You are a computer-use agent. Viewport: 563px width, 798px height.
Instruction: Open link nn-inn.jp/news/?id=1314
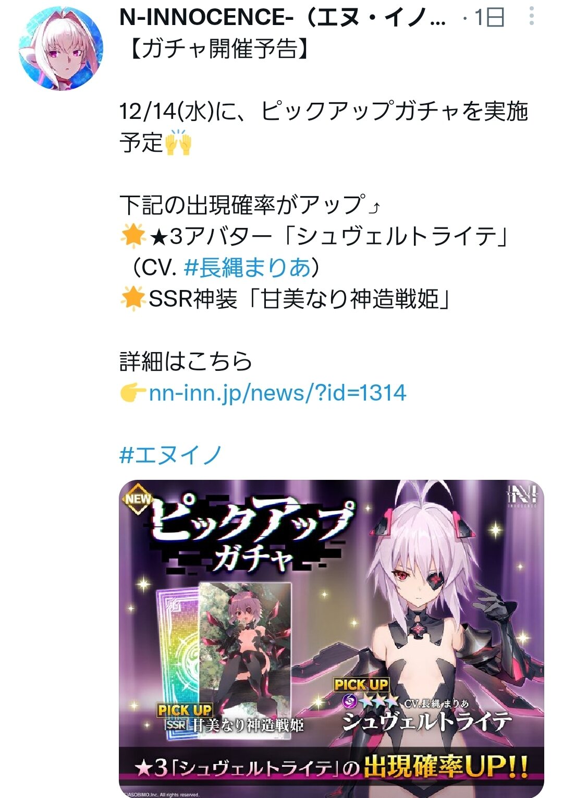tap(277, 393)
